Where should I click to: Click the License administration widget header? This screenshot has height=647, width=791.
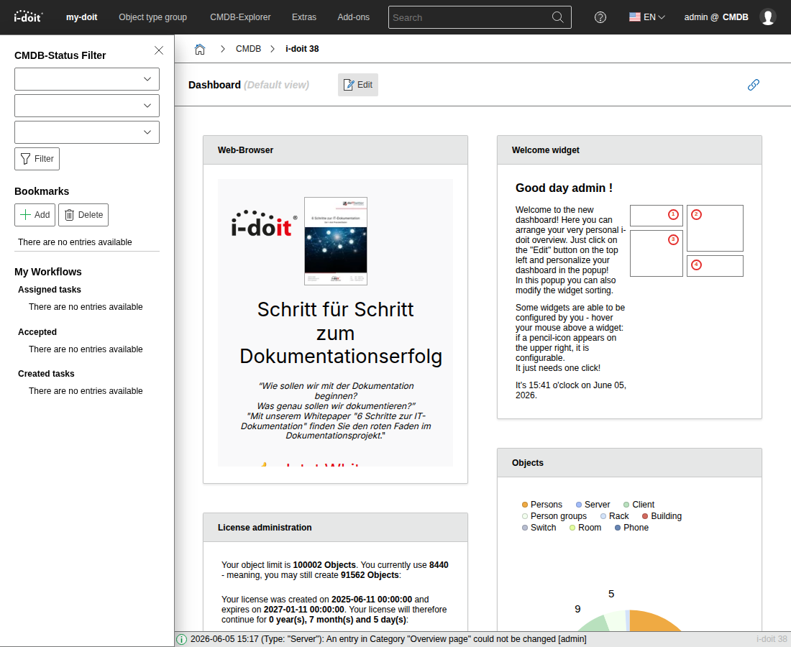pyautogui.click(x=336, y=528)
